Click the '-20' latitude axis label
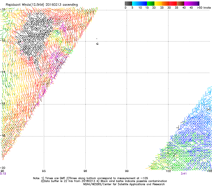The image size is (212, 186). (x=3, y=168)
